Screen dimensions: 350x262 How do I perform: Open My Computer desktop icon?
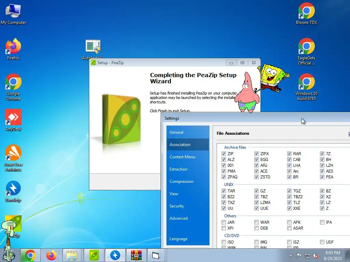(13, 14)
